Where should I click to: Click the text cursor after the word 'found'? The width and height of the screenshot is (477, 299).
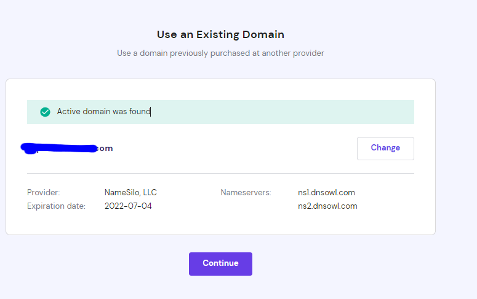pos(151,112)
